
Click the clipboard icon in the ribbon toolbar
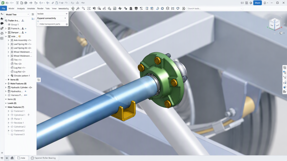152,8
